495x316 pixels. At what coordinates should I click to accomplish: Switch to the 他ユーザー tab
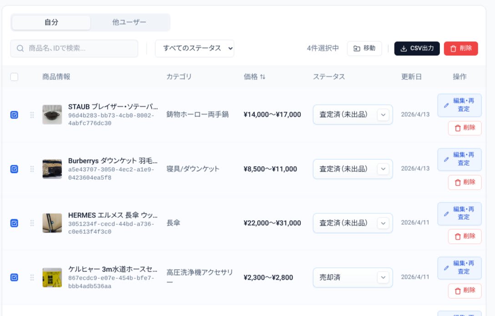click(129, 22)
